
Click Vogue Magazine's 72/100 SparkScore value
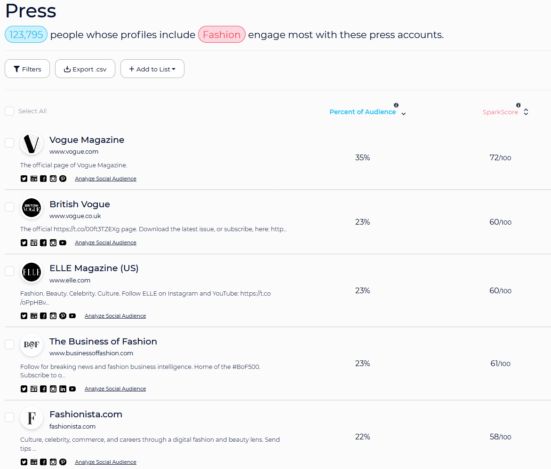(x=500, y=157)
